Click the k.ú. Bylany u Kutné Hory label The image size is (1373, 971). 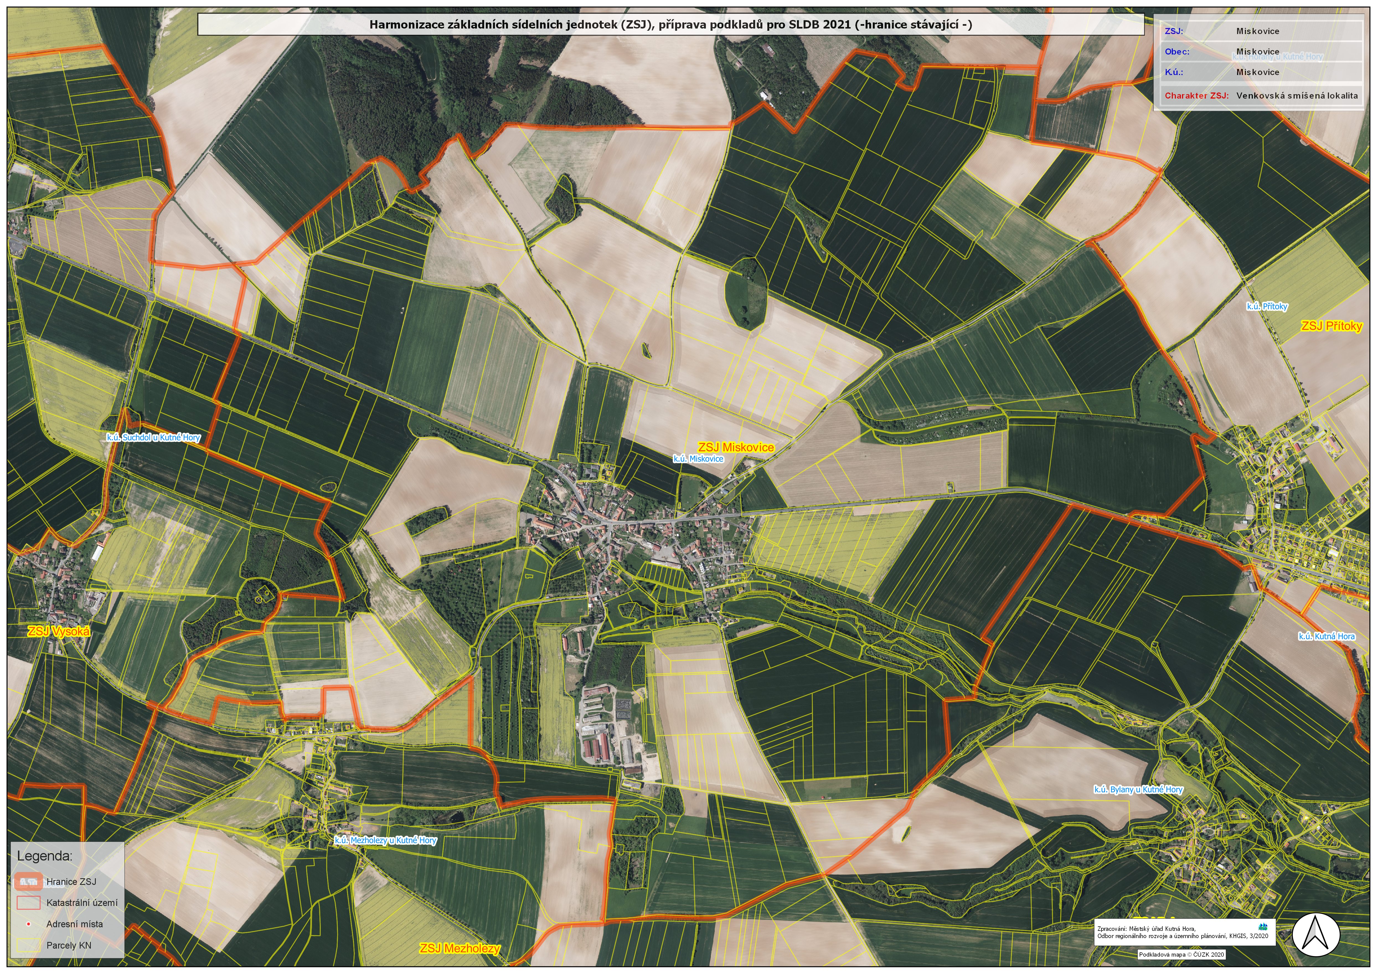coord(1138,790)
